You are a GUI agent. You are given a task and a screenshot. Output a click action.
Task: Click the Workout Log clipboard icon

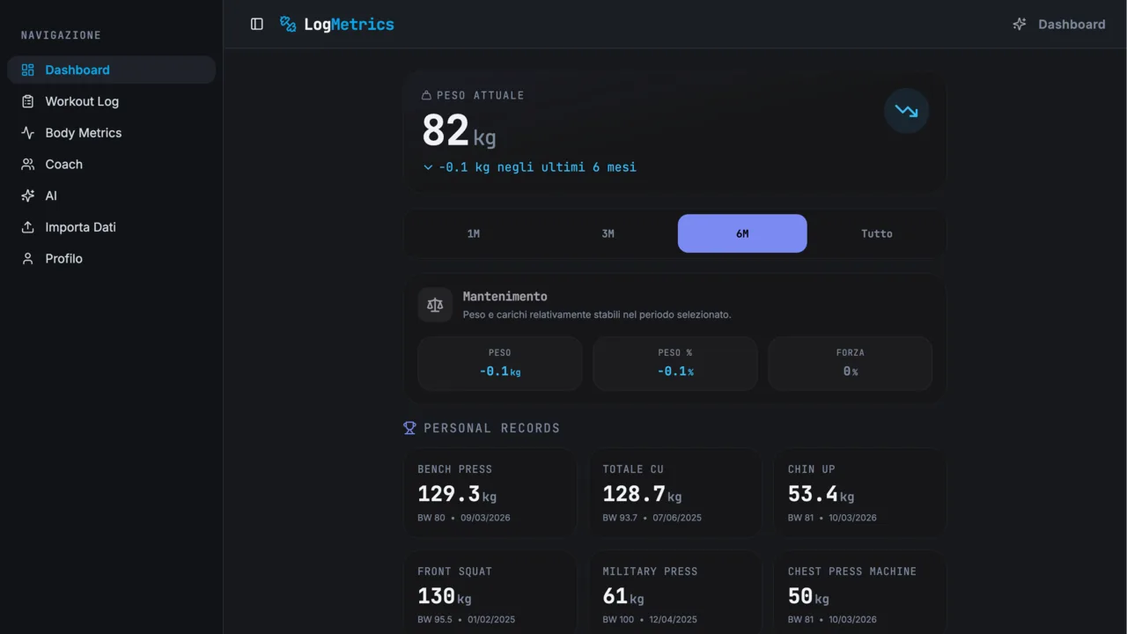point(28,101)
